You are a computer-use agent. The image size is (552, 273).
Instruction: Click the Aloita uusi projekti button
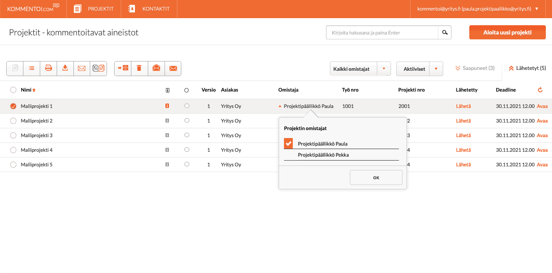pos(507,33)
